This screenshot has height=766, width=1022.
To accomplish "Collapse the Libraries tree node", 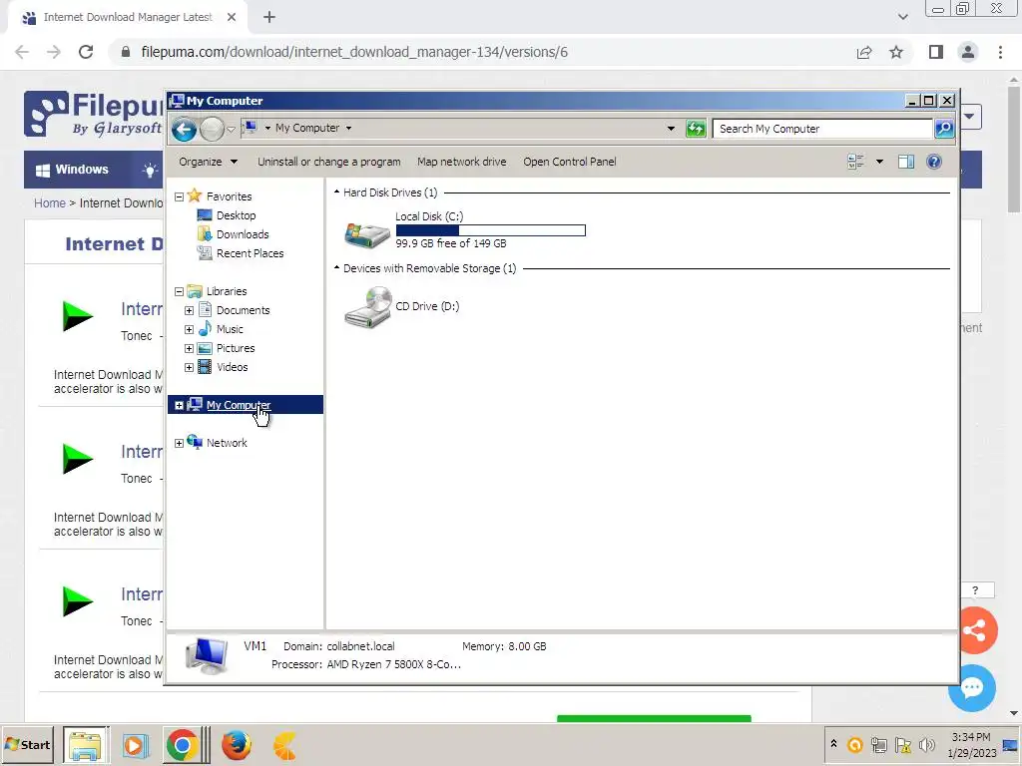I will (180, 292).
